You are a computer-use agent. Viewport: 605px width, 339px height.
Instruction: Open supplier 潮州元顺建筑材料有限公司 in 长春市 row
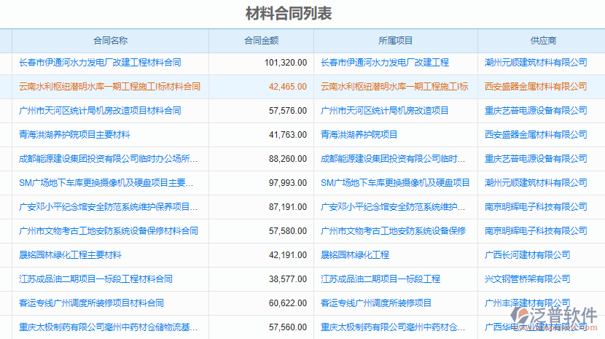pyautogui.click(x=536, y=63)
